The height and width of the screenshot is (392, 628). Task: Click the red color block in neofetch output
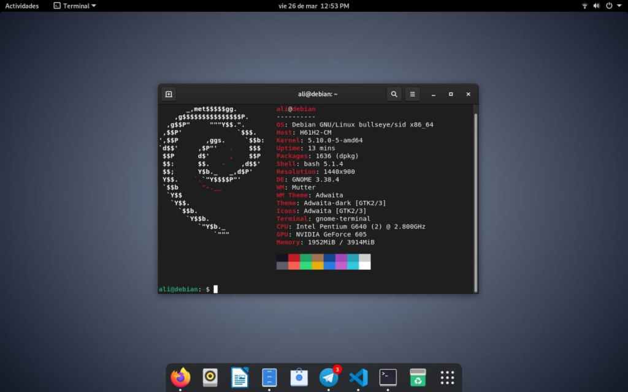coord(294,258)
